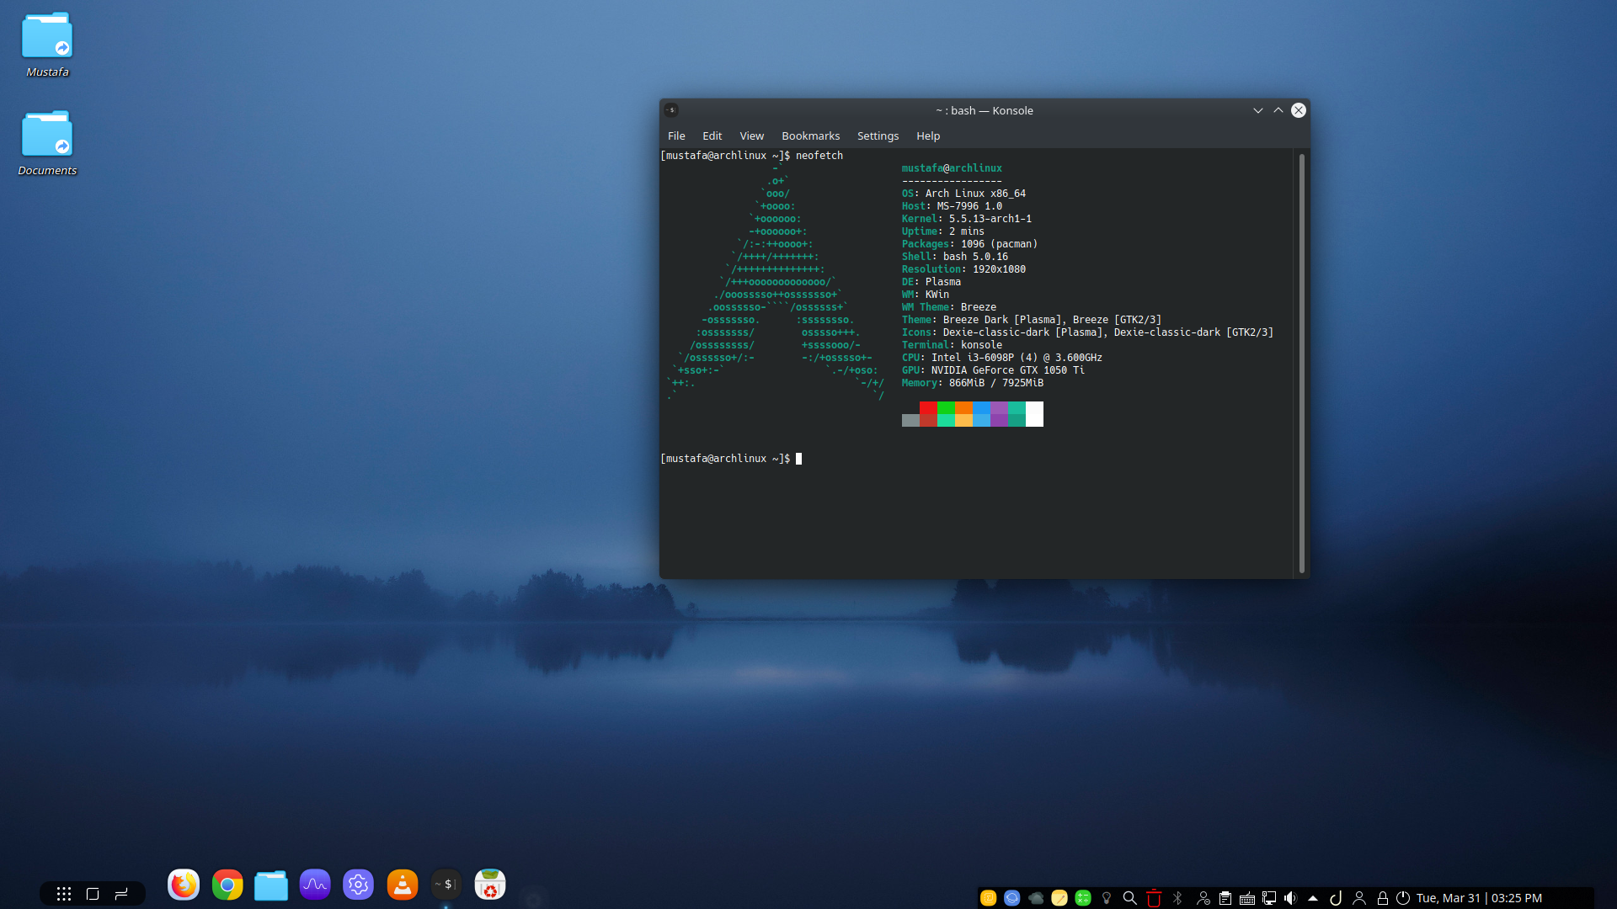This screenshot has height=909, width=1617.
Task: Click the 'mustafa@archlinux' neofetch header text
Action: coord(952,168)
